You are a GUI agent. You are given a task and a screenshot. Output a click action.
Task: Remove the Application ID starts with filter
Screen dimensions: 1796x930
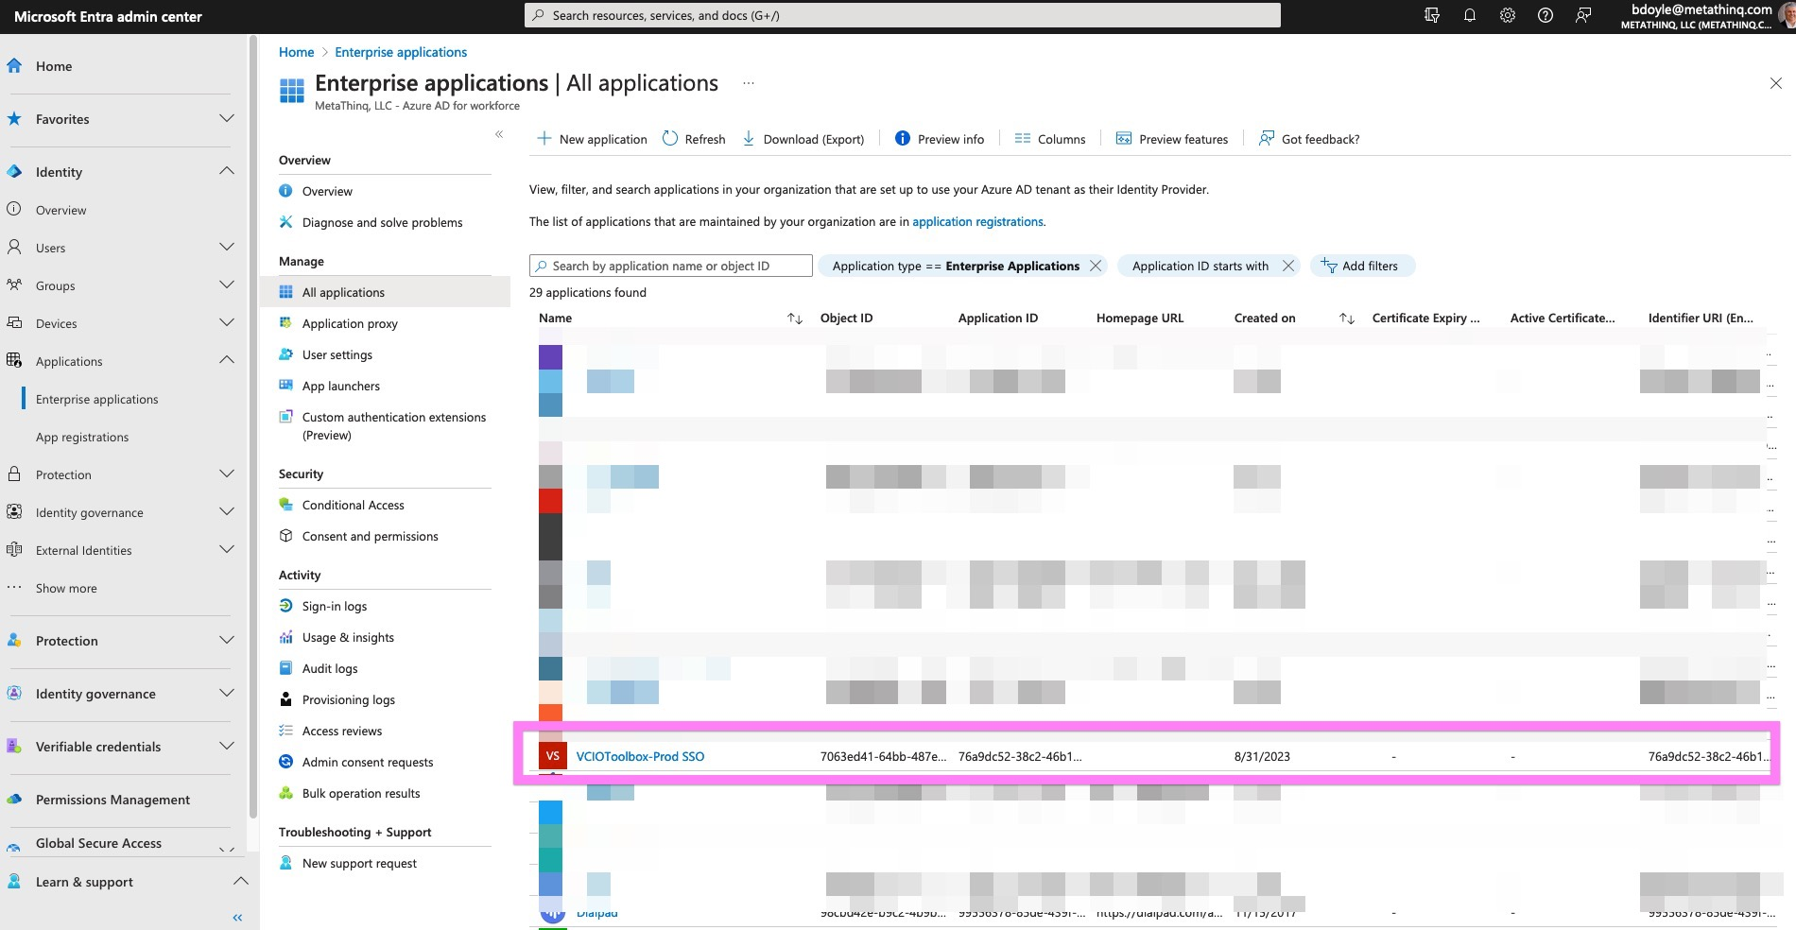1287,266
